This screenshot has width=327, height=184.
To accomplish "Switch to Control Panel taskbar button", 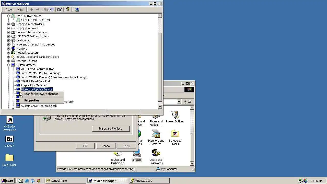I will click(66, 181).
